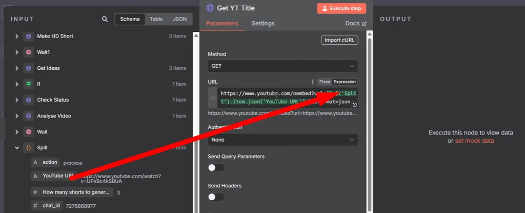The image size is (525, 213).
Task: Open the Parameters tab
Action: [x=222, y=24]
